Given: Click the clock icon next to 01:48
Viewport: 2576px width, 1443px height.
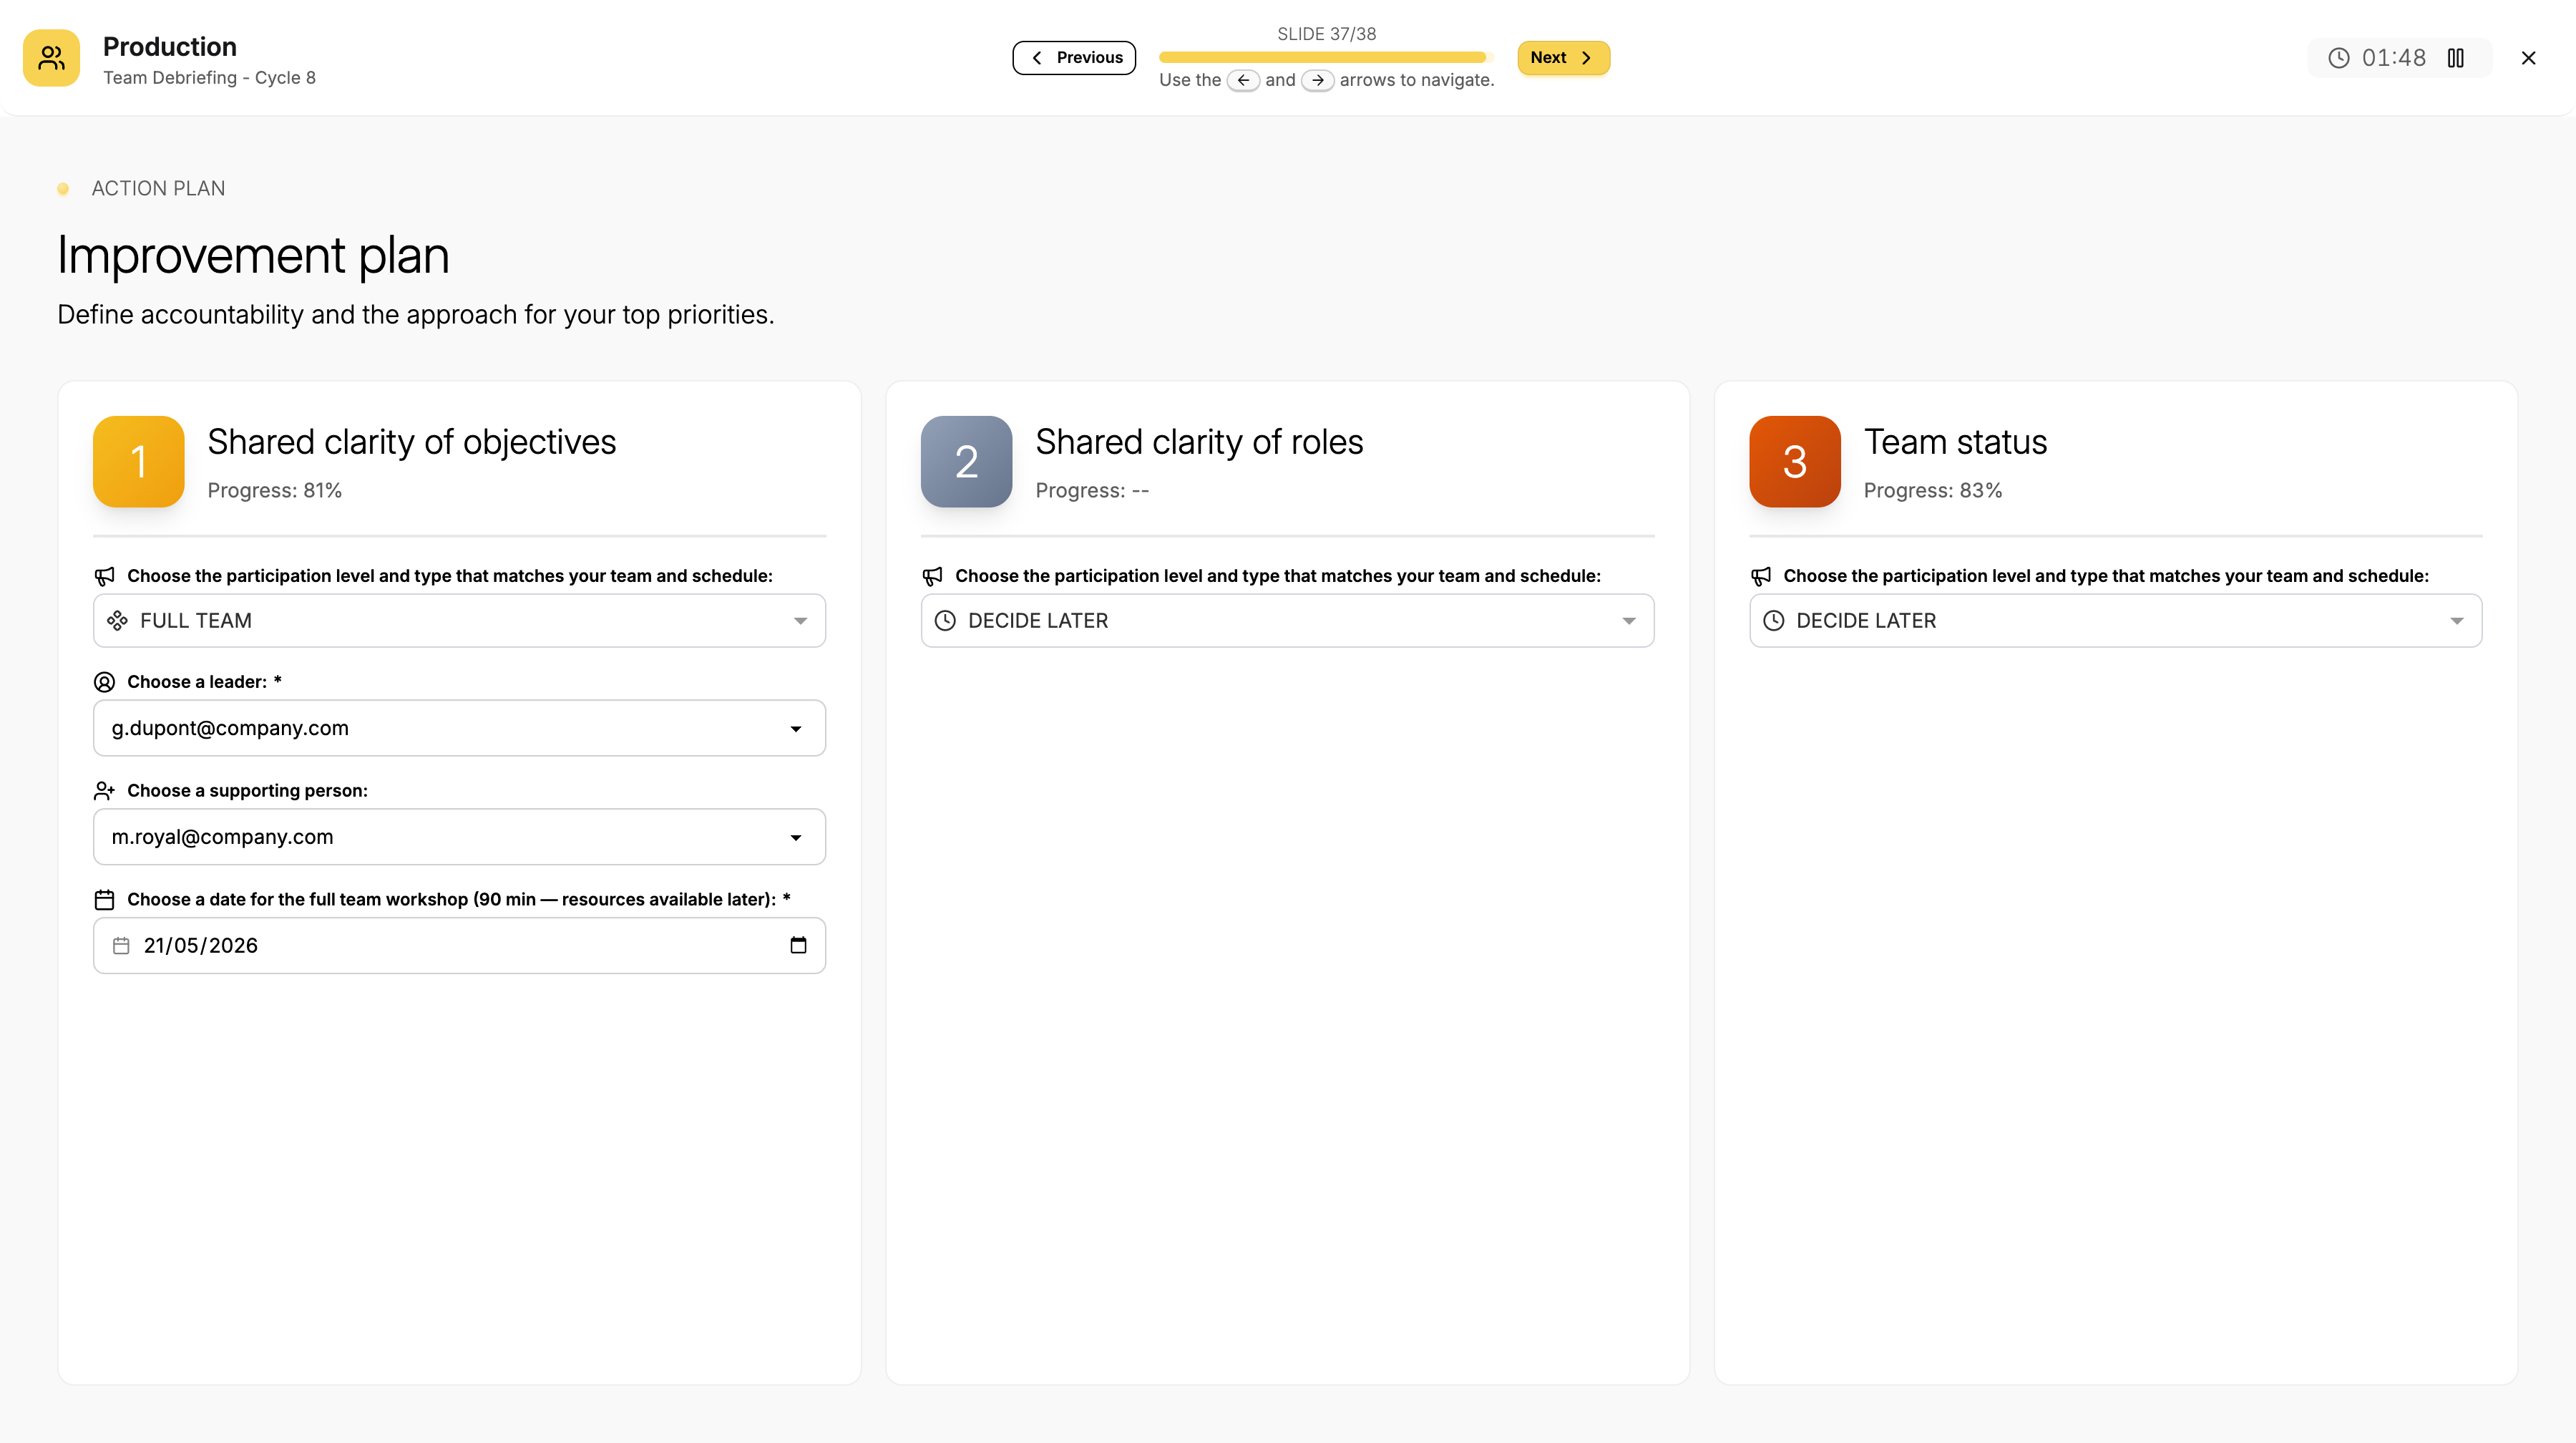Looking at the screenshot, I should tap(2338, 58).
